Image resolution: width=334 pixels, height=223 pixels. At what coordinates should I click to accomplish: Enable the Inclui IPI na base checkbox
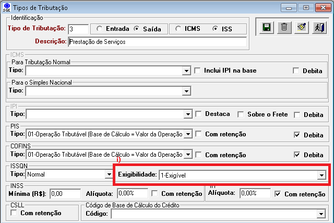(x=198, y=71)
